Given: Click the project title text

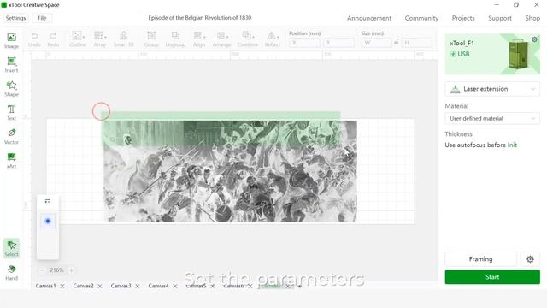Looking at the screenshot, I should [x=199, y=18].
